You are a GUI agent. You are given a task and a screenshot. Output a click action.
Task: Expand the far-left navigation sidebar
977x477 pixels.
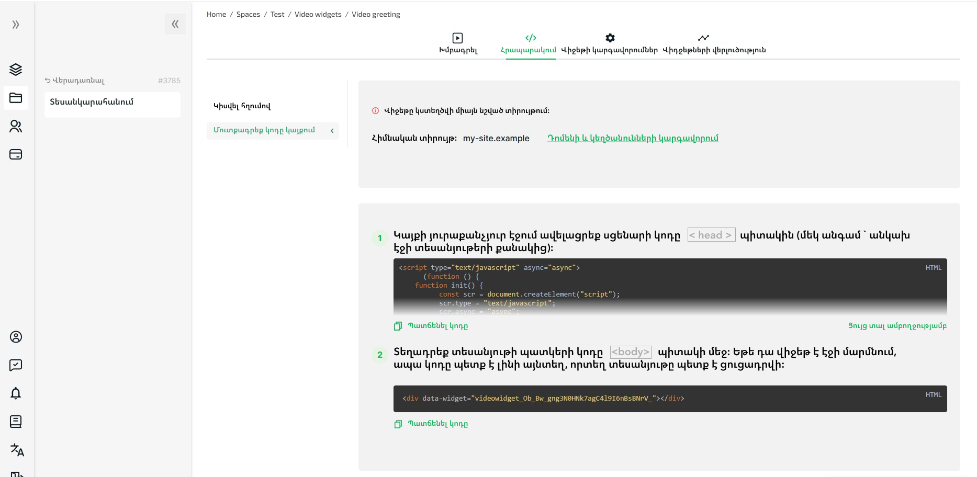[16, 25]
